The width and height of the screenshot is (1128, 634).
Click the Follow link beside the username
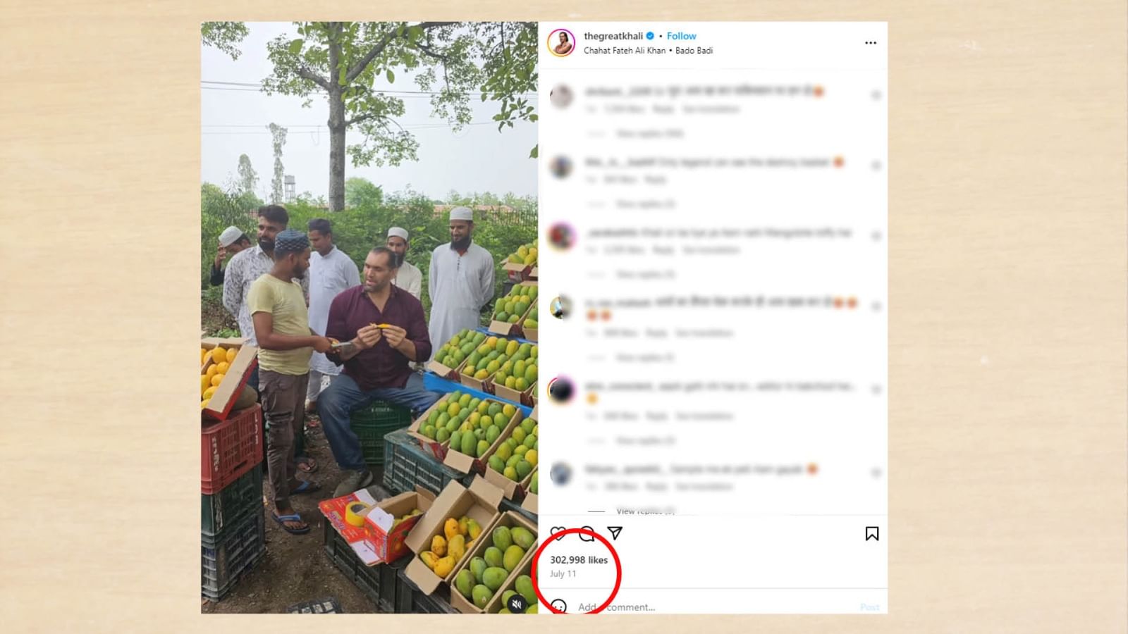pos(681,36)
